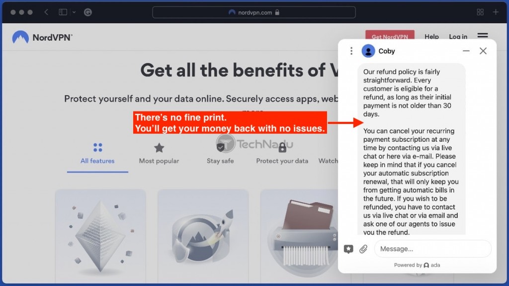This screenshot has height=286, width=509.
Task: Click the NordVPN logo
Action: pyautogui.click(x=42, y=37)
